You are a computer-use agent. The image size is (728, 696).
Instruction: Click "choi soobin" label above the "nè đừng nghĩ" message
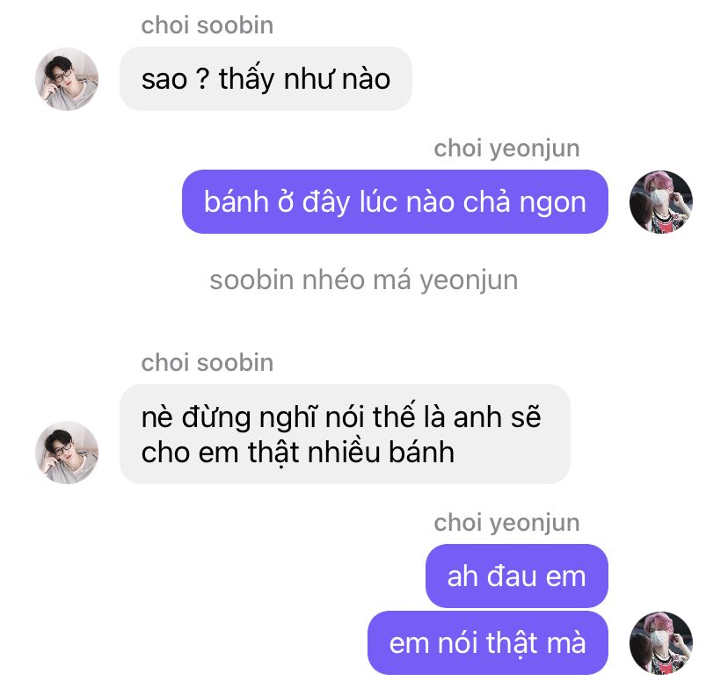[207, 362]
